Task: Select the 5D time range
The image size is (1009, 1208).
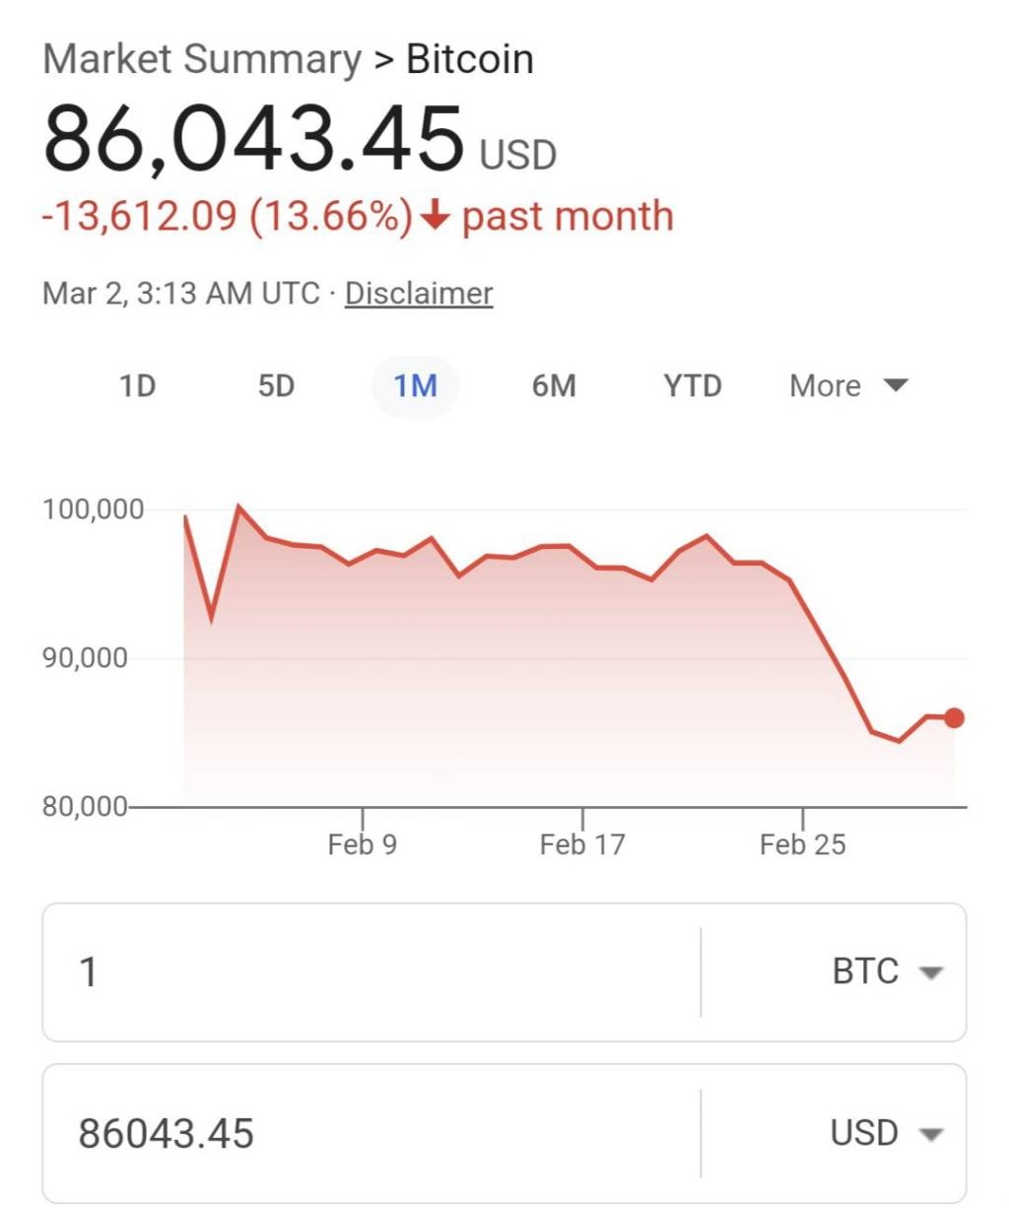Action: click(x=276, y=385)
